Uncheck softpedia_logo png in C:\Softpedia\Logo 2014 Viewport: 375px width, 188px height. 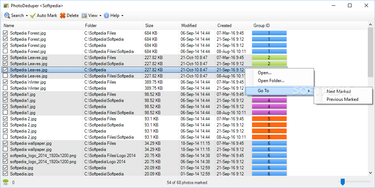click(x=5, y=161)
